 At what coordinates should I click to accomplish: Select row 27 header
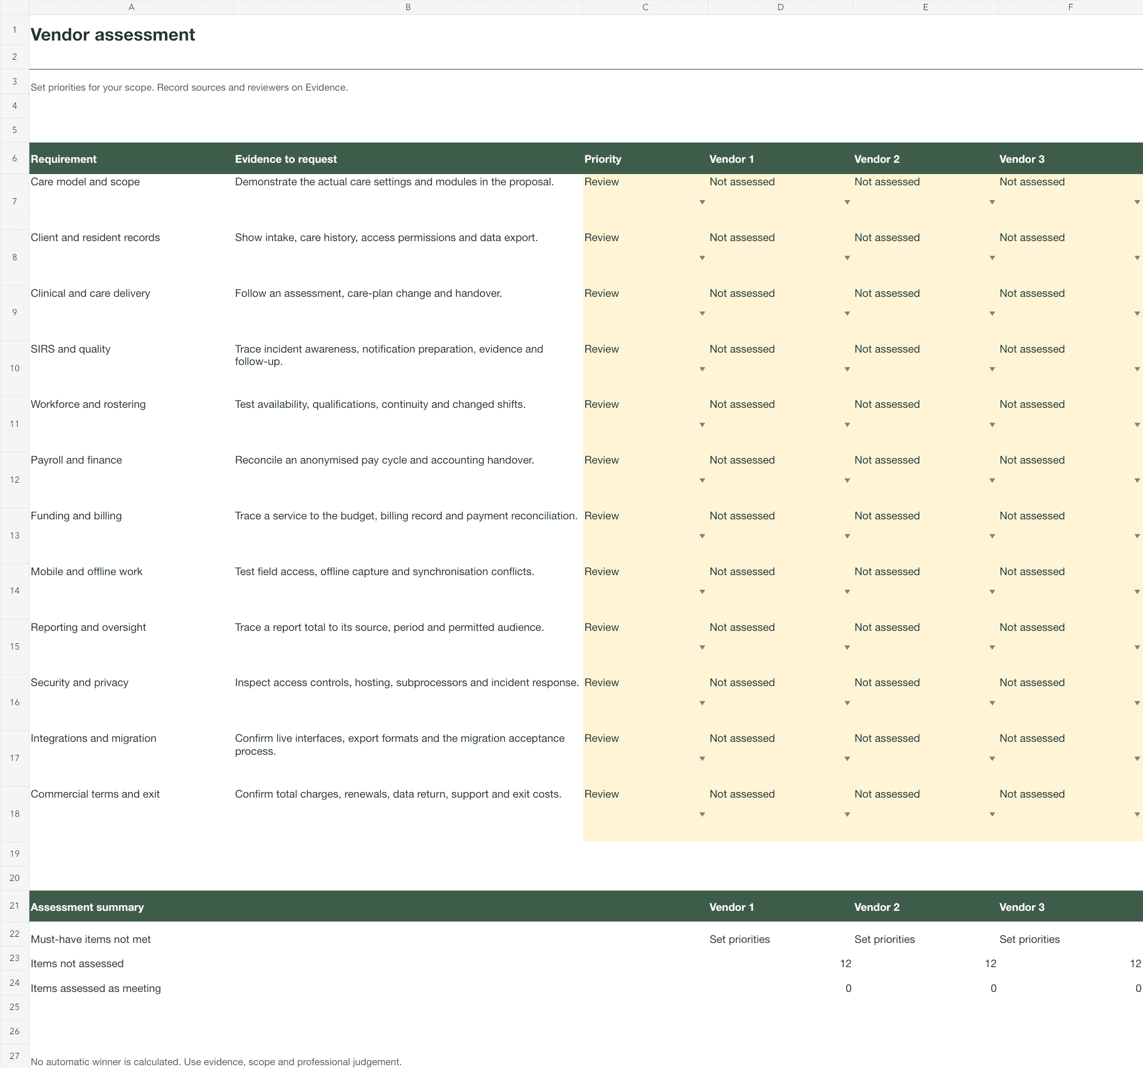[x=15, y=1056]
